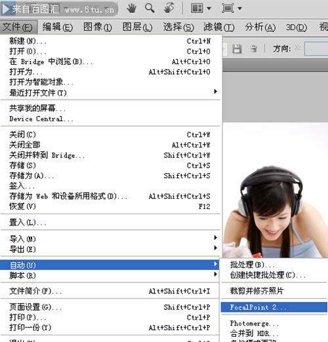Choose 裁剪并修齐照片 submenu item
328x342 pixels.
[274, 291]
